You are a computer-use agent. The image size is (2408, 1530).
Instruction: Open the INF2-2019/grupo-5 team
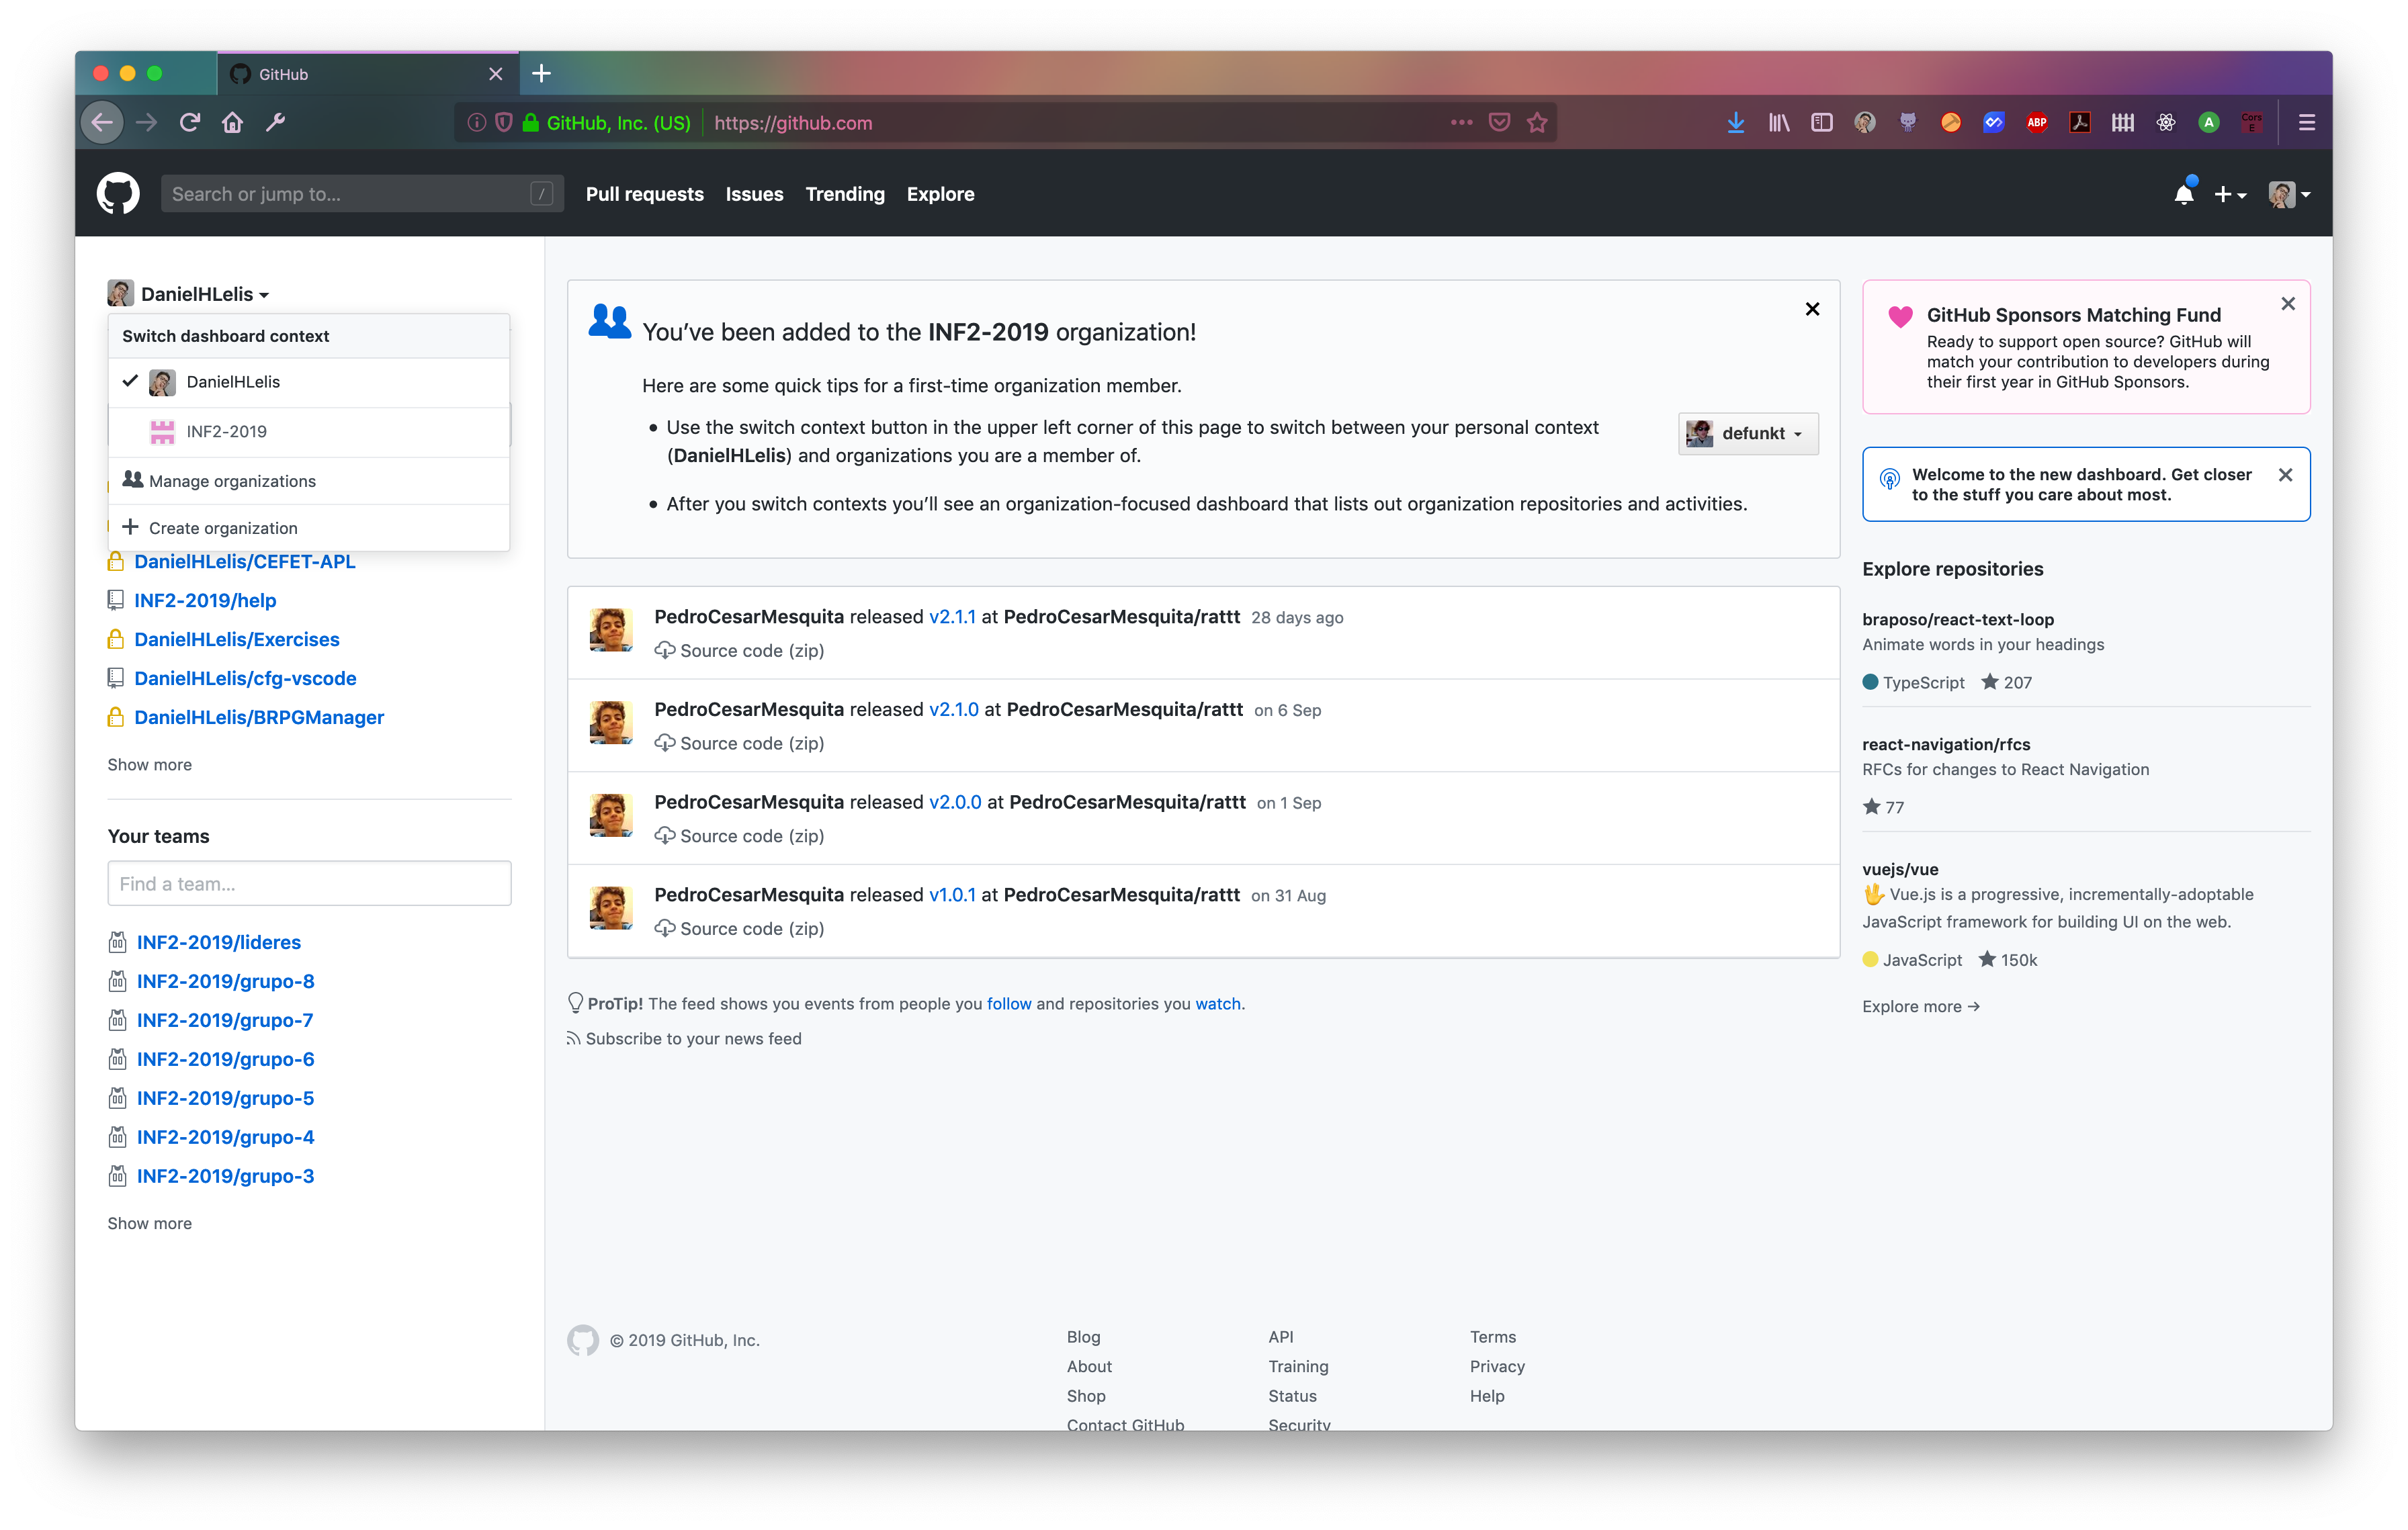click(x=225, y=1098)
